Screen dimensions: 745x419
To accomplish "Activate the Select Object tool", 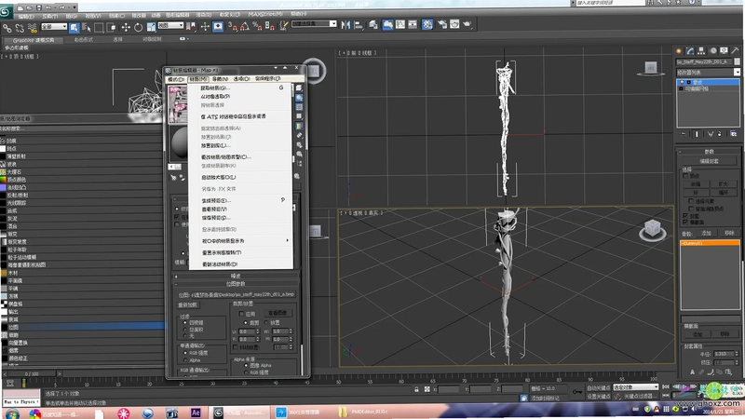I will [74, 28].
